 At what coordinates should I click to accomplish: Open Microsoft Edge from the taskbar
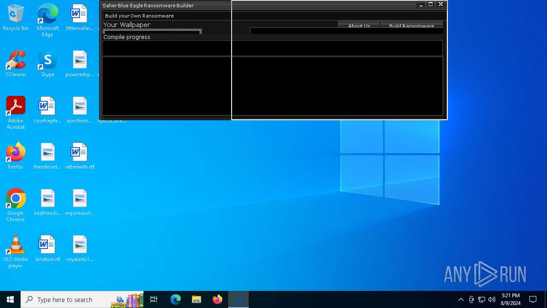click(176, 299)
